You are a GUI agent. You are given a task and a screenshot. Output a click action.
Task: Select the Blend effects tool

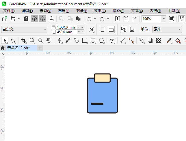click(x=142, y=40)
